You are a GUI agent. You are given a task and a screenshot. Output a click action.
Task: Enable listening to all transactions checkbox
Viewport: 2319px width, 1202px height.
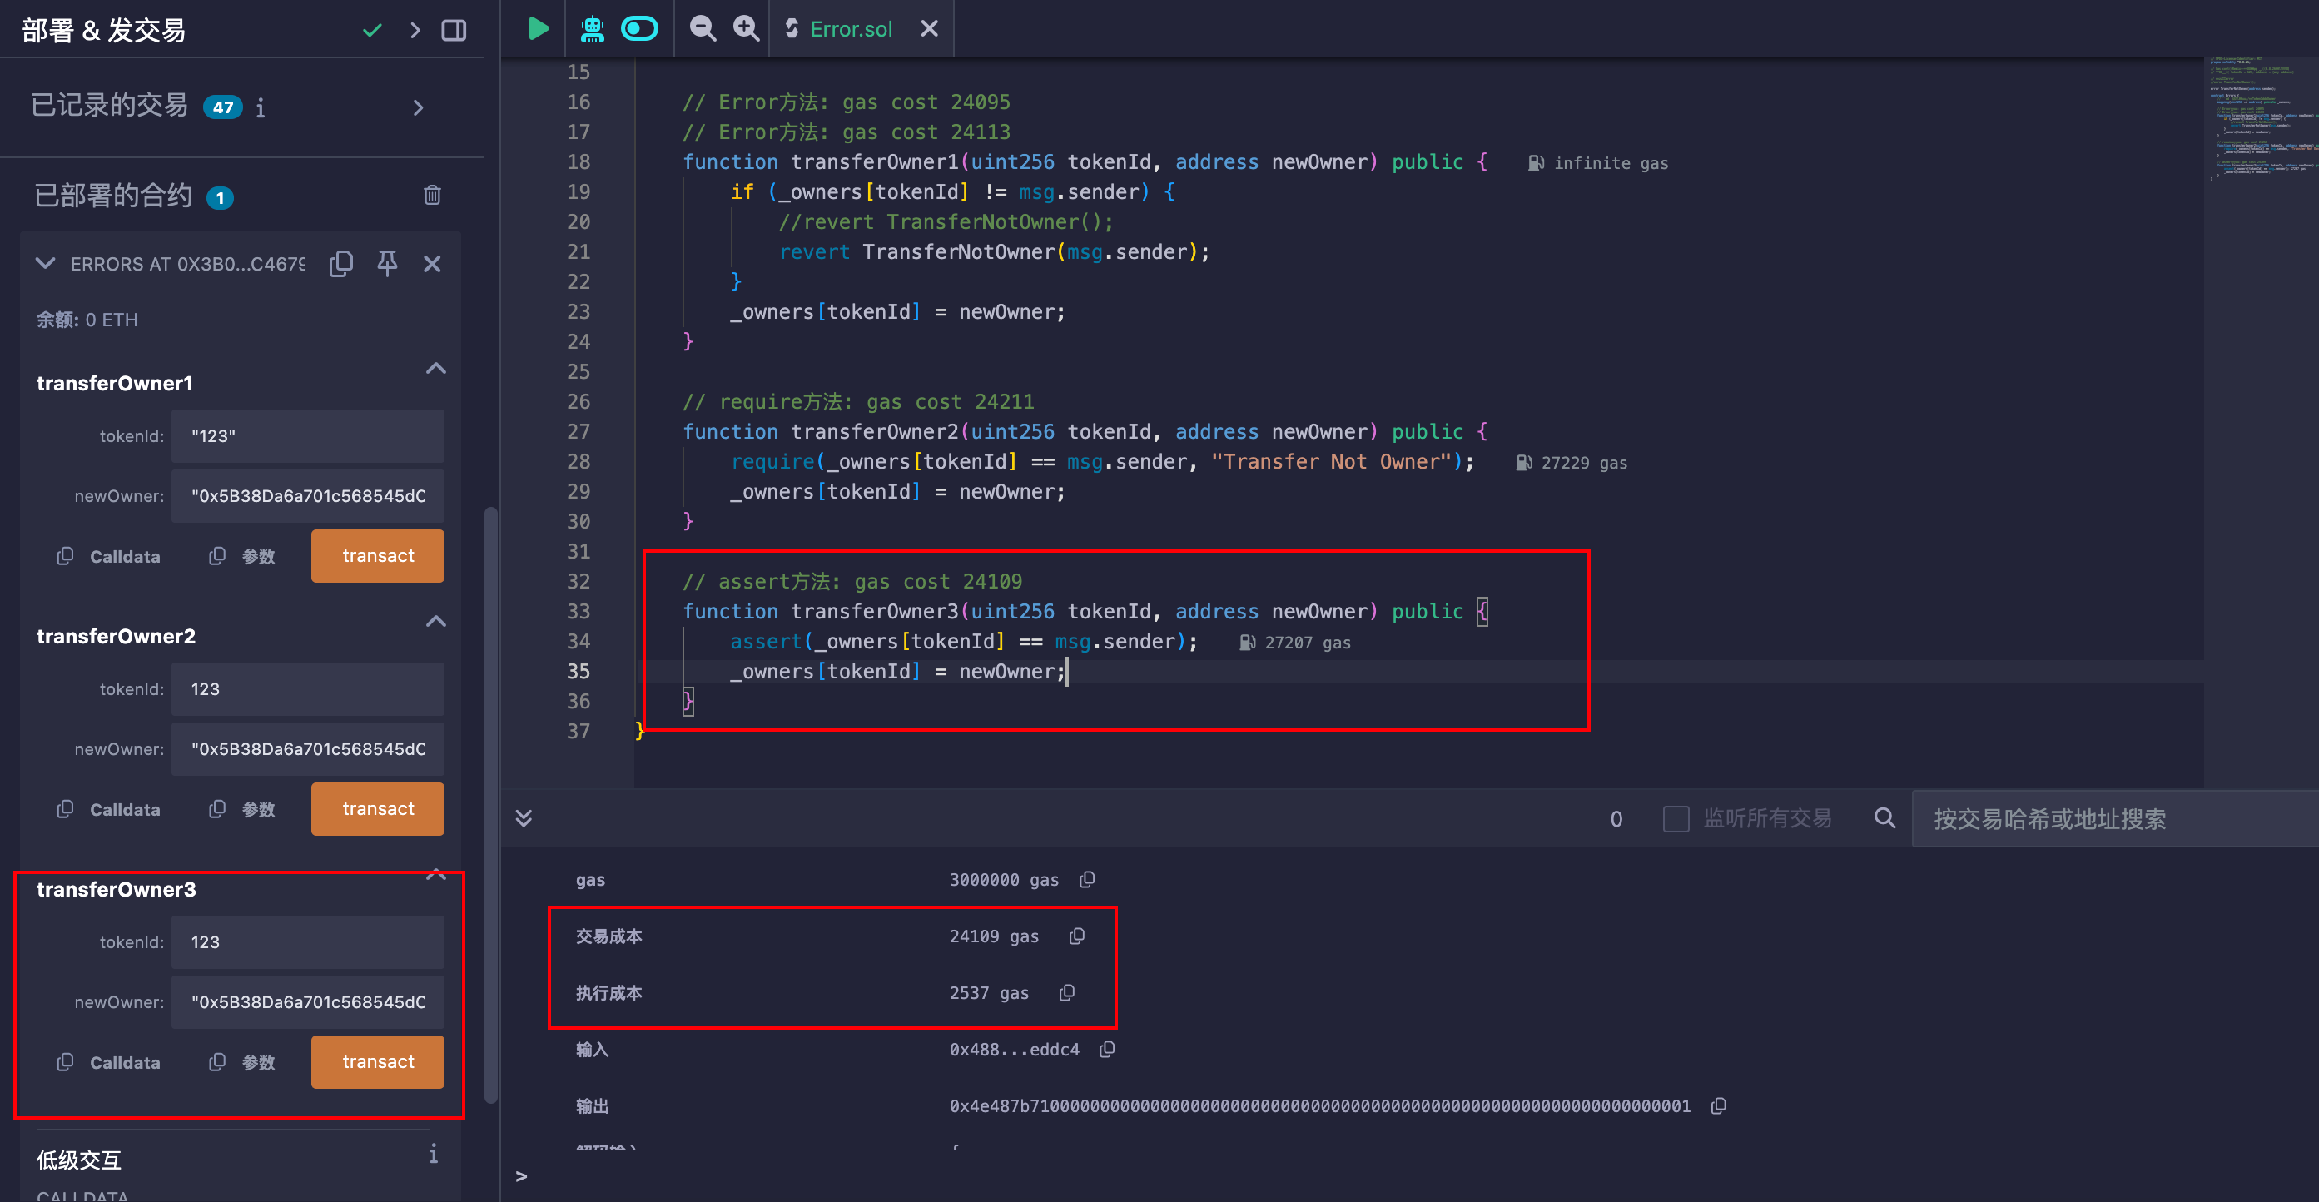point(1676,818)
